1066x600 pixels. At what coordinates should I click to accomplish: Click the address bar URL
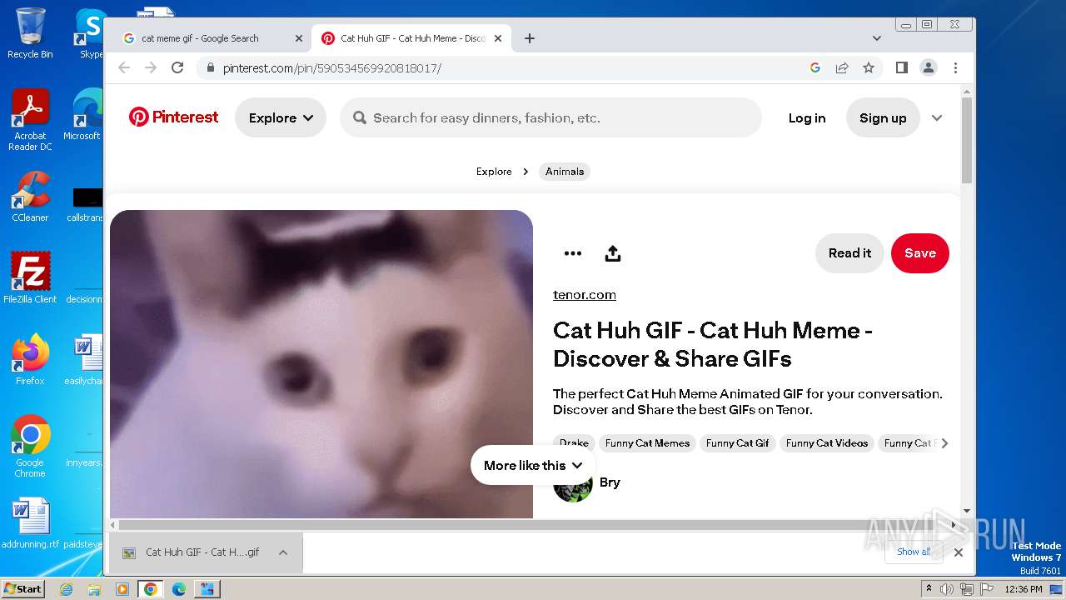[x=332, y=68]
